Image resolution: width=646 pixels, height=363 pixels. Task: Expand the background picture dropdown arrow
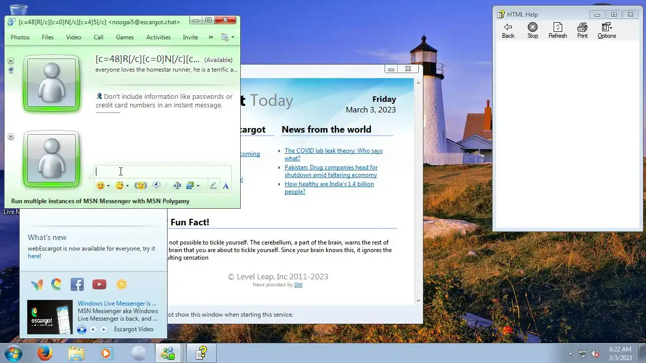pos(198,186)
